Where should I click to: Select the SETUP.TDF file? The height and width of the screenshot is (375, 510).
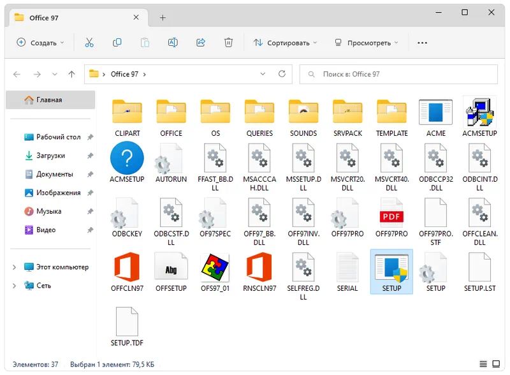pyautogui.click(x=127, y=327)
